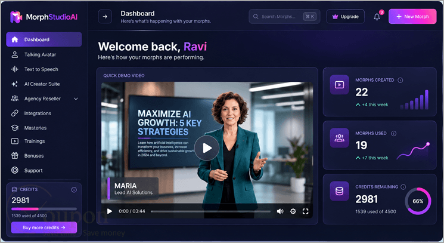444x243 pixels.
Task: Mute the demo video volume
Action: (280, 211)
